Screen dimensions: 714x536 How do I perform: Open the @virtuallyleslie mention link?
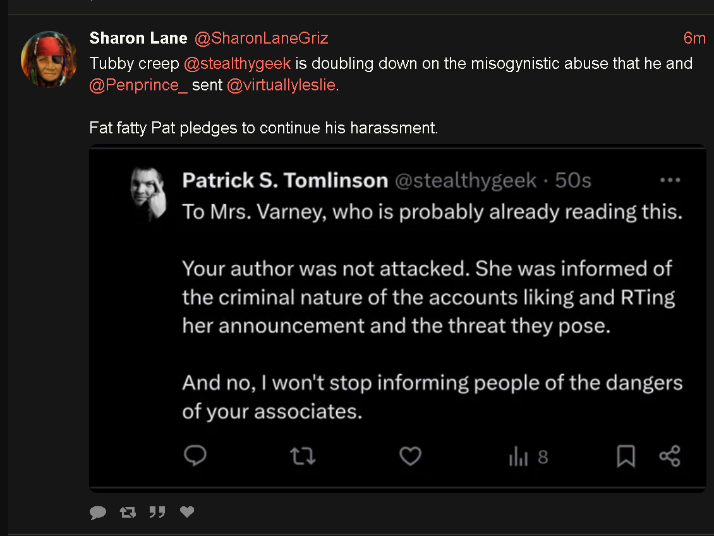coord(281,85)
